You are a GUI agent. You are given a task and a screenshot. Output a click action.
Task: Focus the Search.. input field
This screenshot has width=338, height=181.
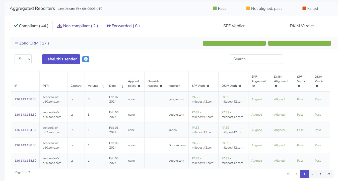(256, 59)
